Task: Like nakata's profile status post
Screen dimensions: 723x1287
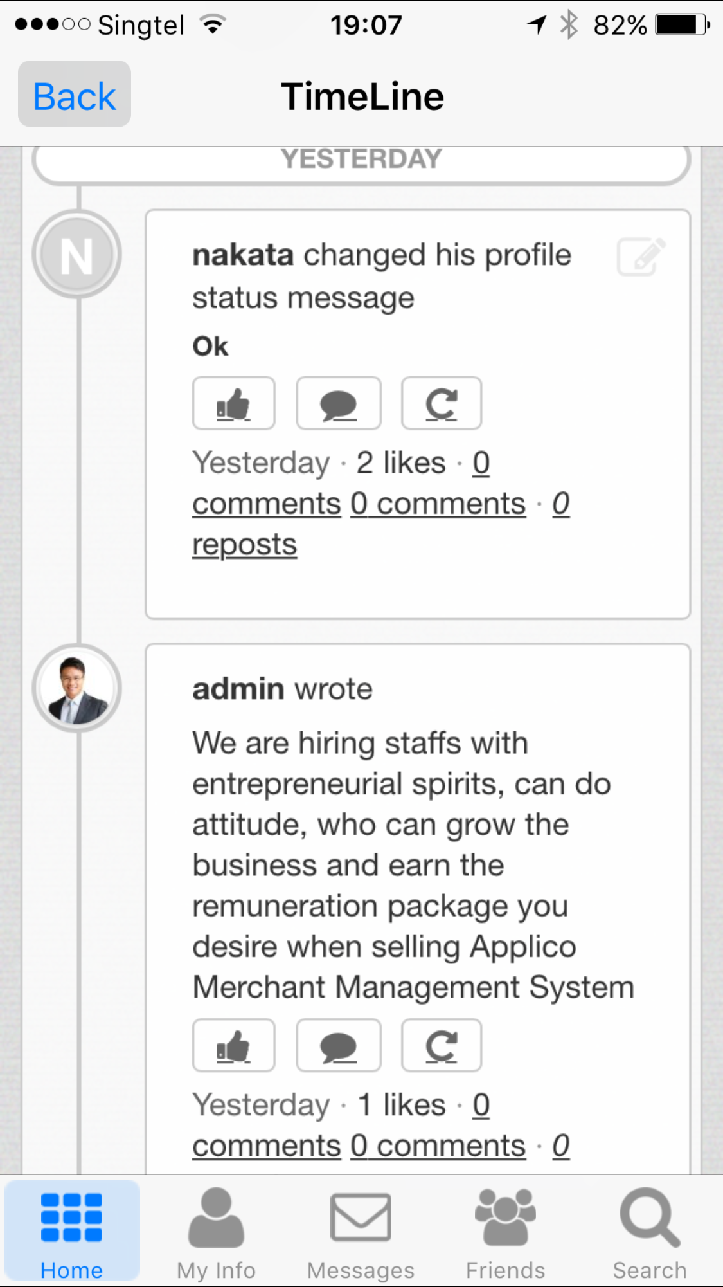Action: pyautogui.click(x=233, y=403)
